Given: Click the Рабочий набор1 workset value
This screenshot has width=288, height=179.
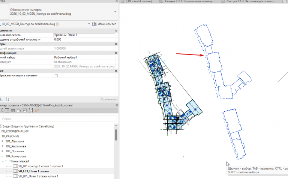Looking at the screenshot, I should tap(84, 58).
